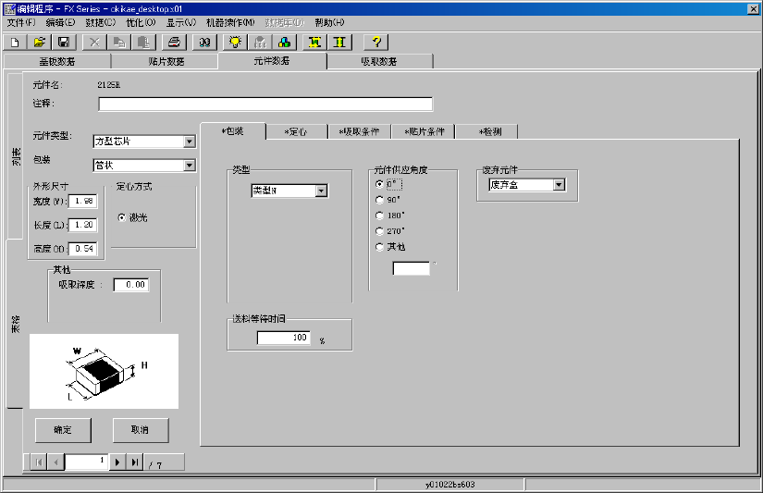Click the 送料等待时间 field showing 100
763x493 pixels.
[x=284, y=338]
